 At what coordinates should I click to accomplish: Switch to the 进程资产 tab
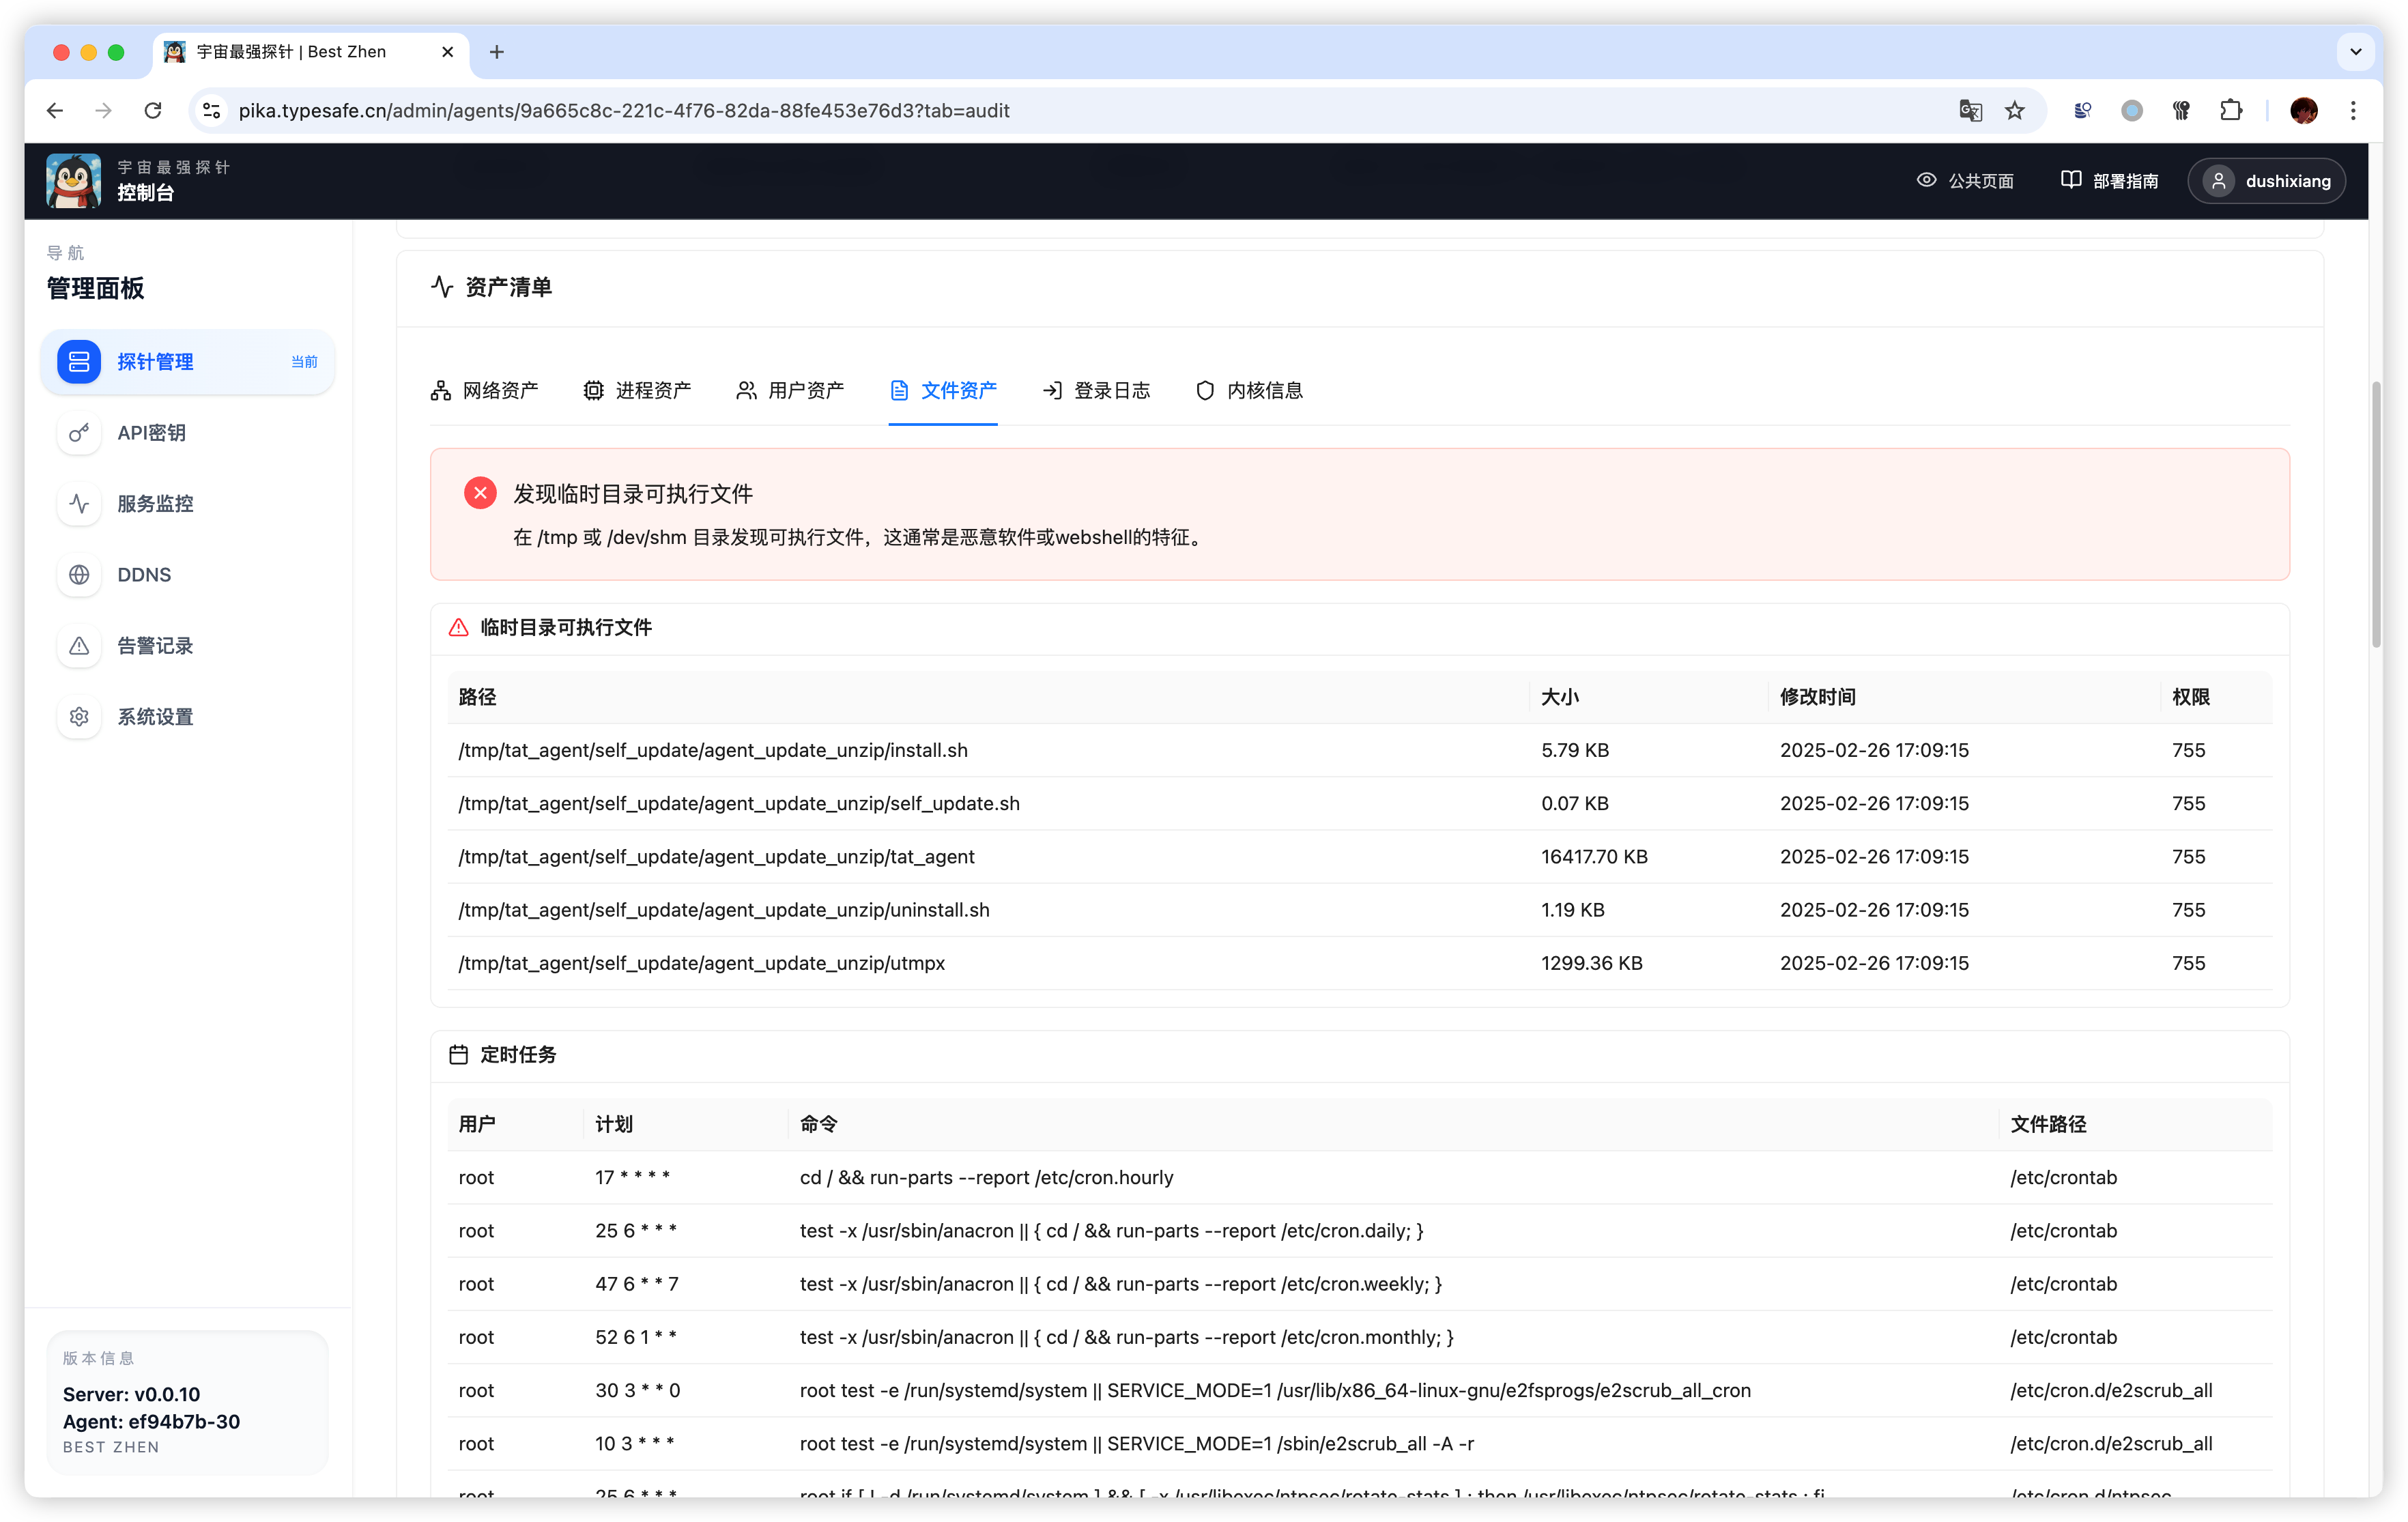click(637, 390)
